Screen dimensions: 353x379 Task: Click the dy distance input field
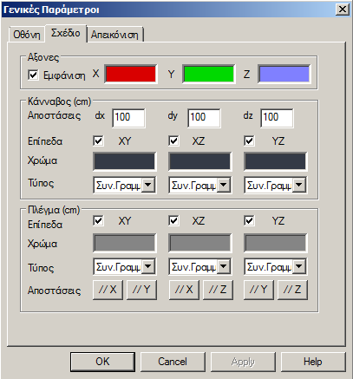tap(204, 118)
